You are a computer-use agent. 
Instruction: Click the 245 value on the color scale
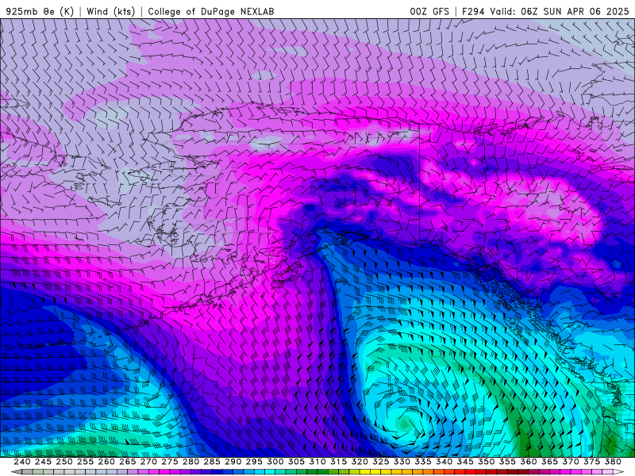tap(43, 462)
